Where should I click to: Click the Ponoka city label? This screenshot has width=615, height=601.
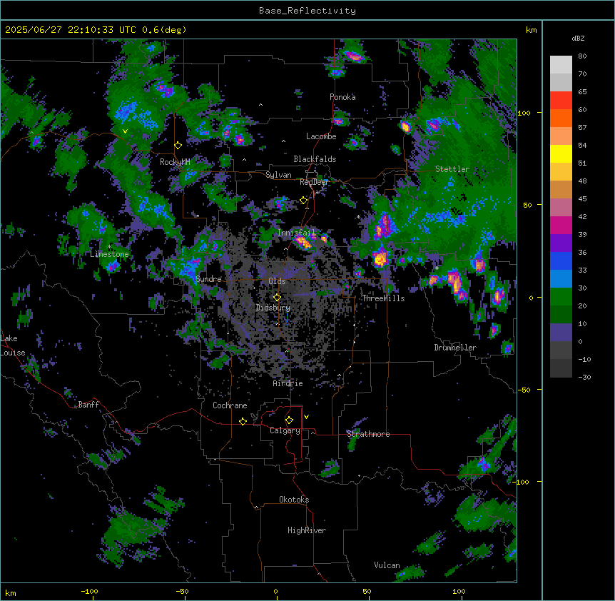342,97
